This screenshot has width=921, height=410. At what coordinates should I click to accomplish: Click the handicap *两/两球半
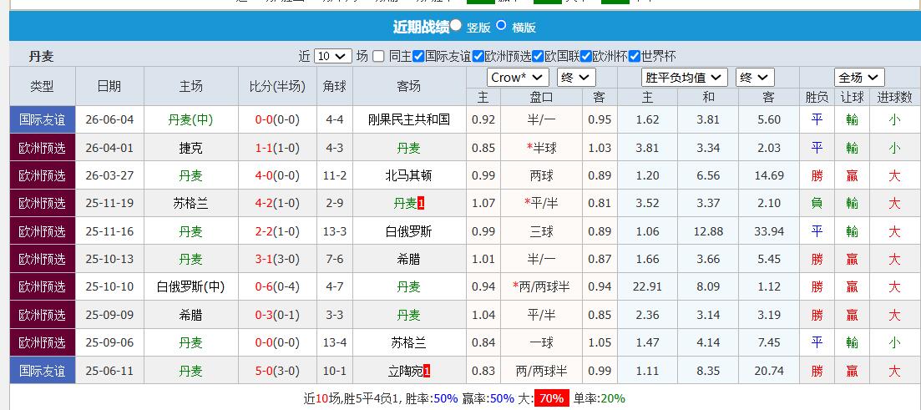point(542,287)
